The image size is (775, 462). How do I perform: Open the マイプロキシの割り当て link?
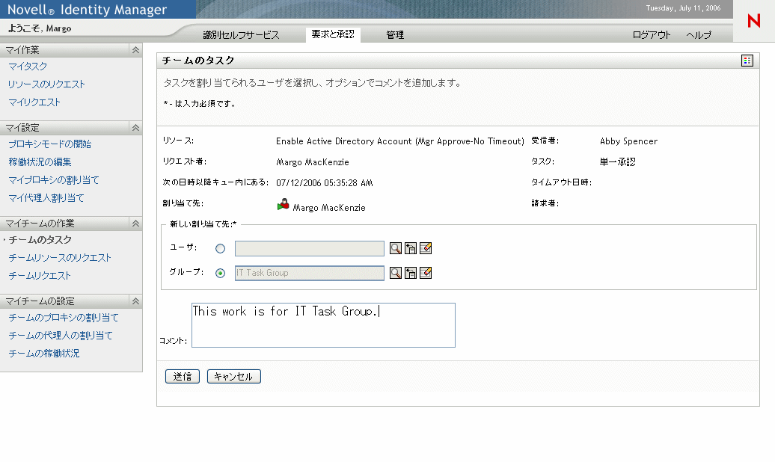(x=53, y=180)
